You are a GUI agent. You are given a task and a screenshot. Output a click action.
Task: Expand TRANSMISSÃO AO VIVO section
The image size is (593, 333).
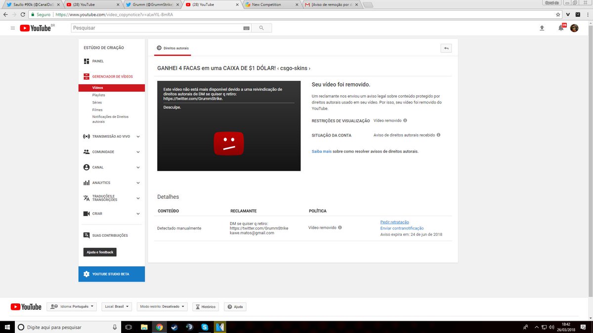point(111,136)
